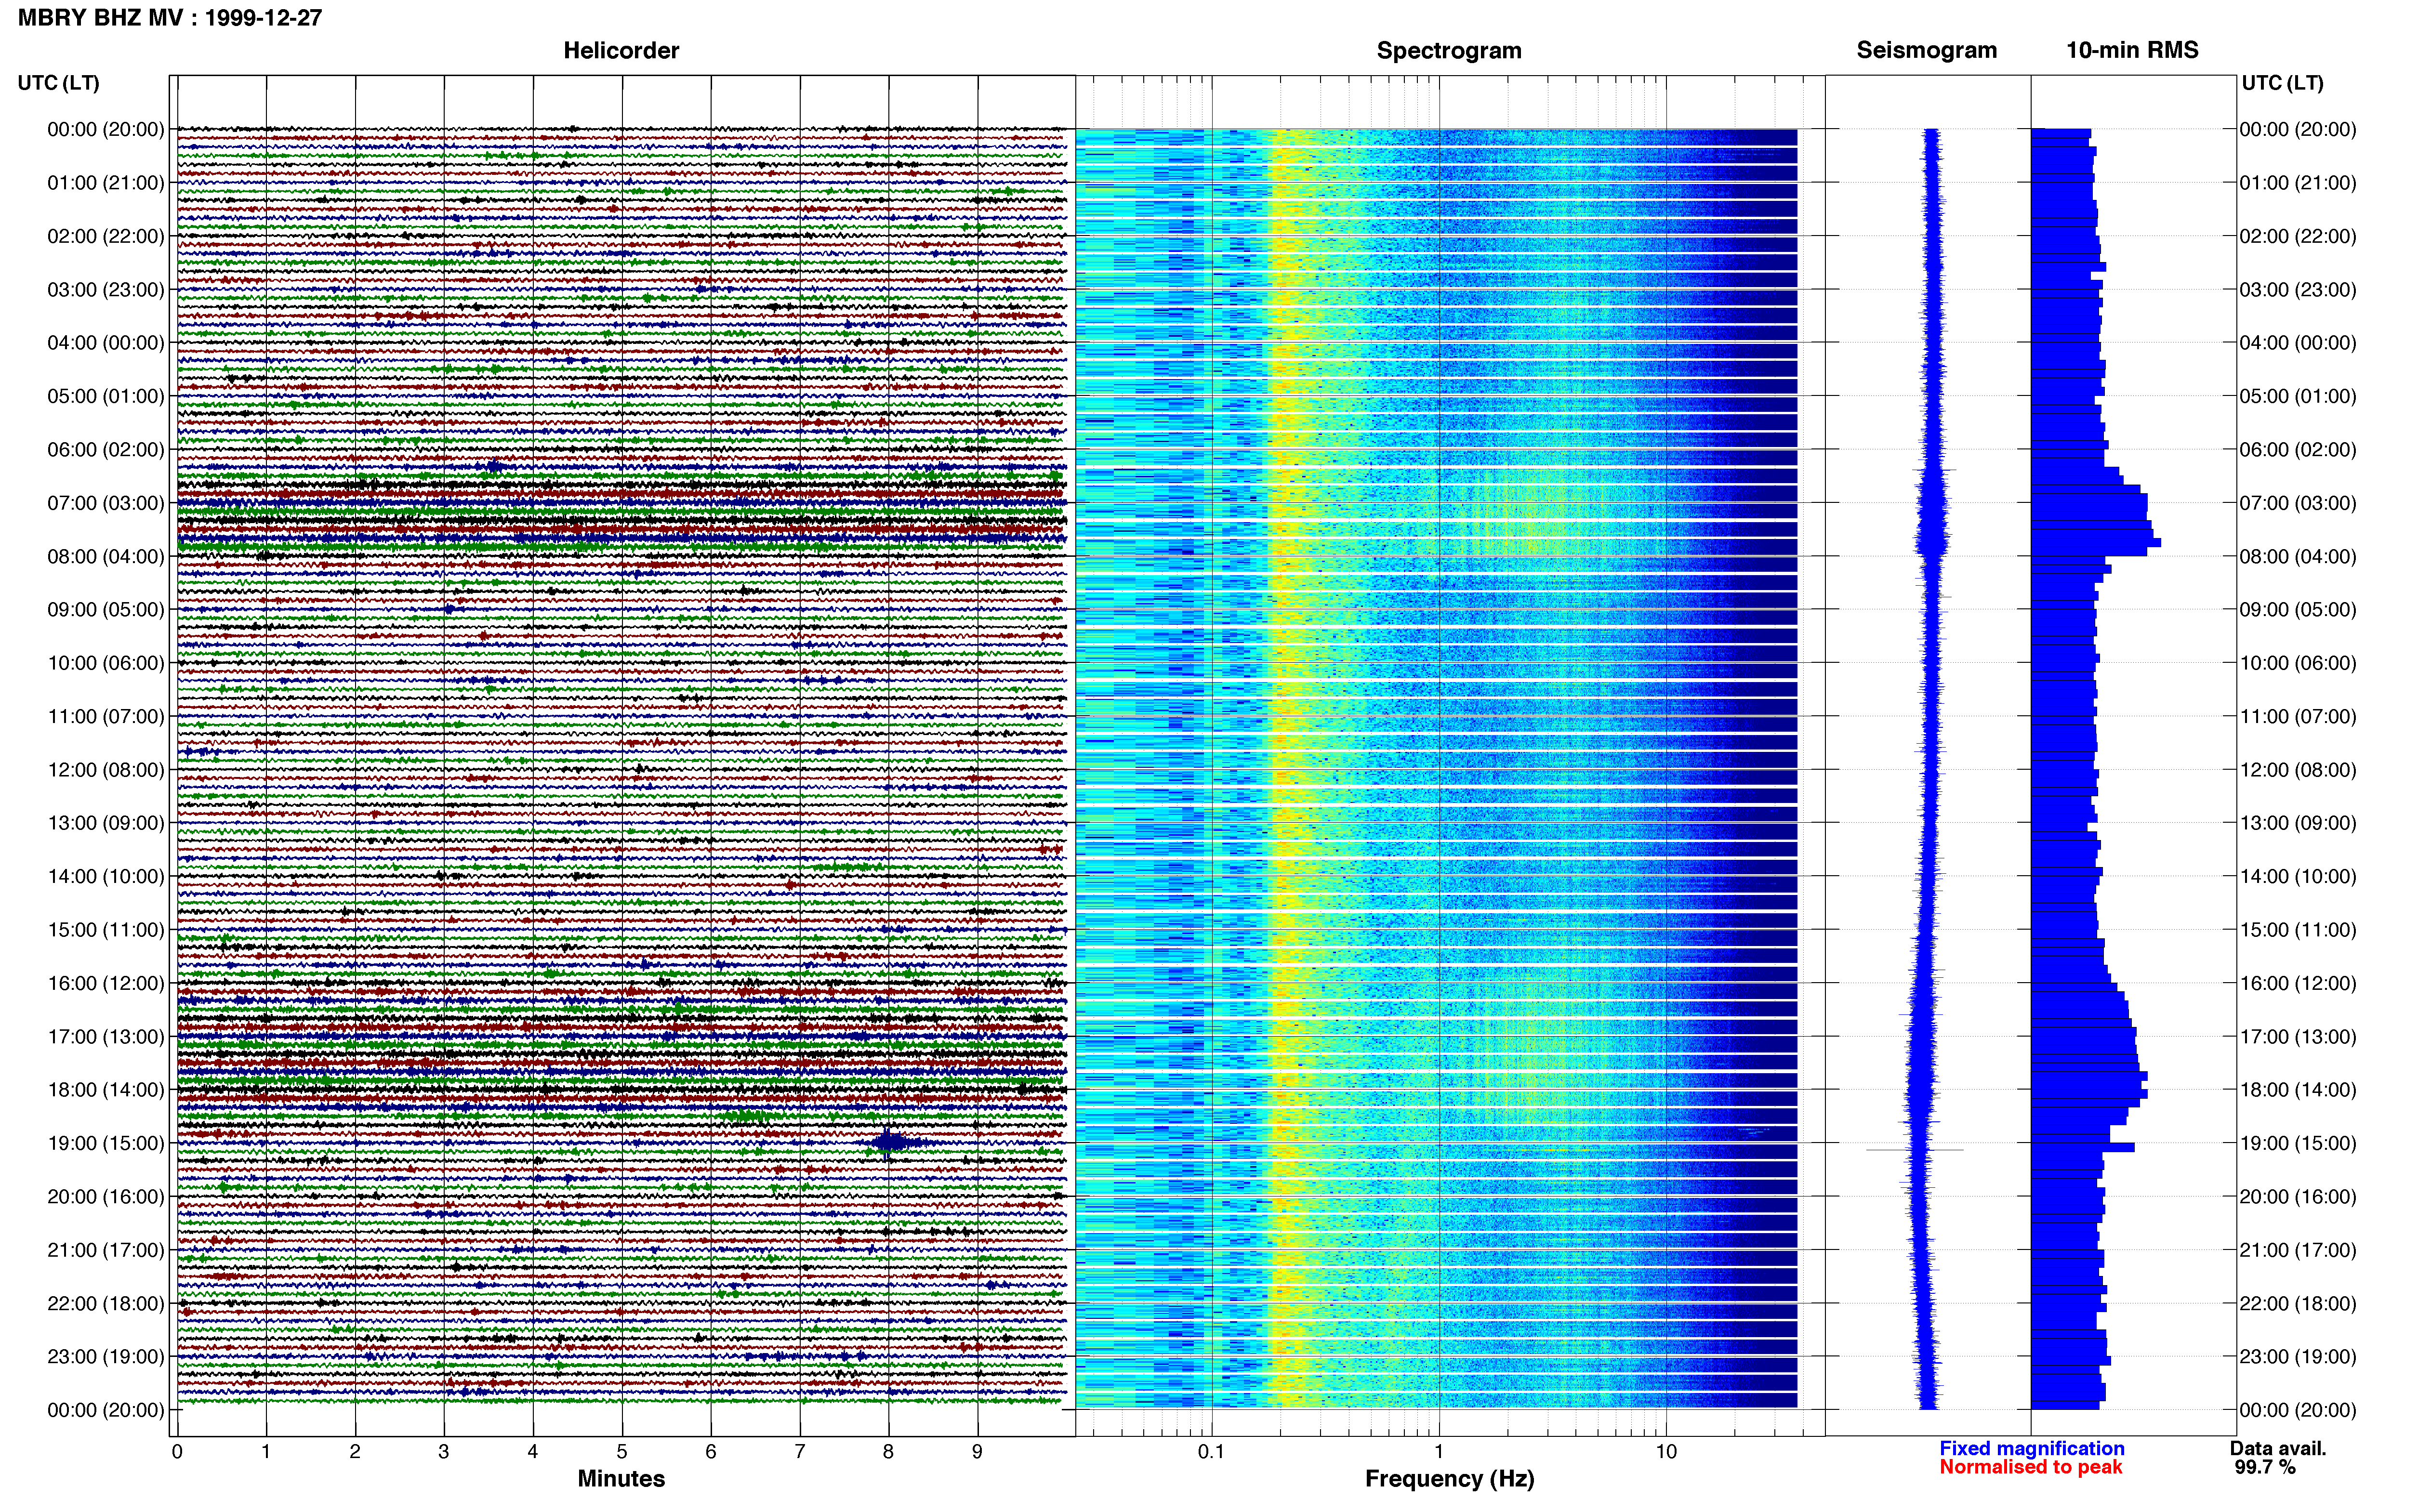Click the '99.7 %' availability value
The height and width of the screenshot is (1512, 2418).
pyautogui.click(x=2265, y=1468)
